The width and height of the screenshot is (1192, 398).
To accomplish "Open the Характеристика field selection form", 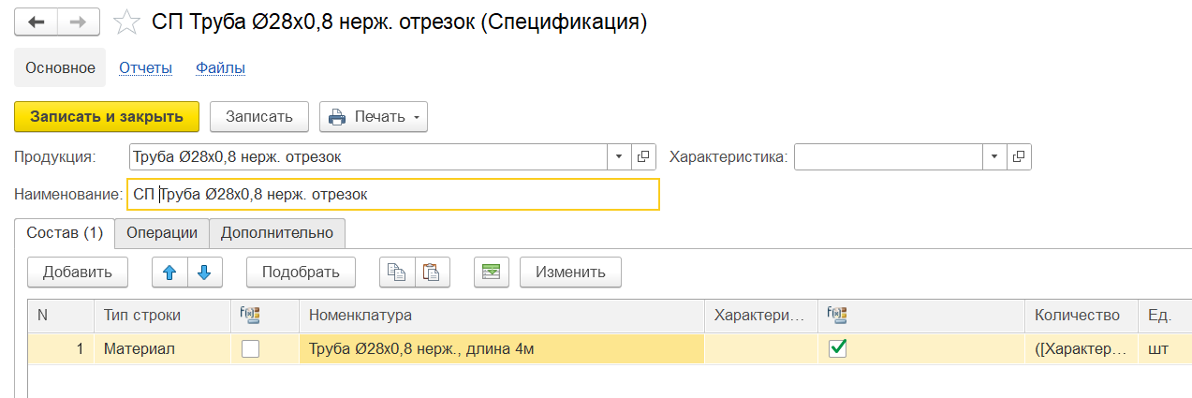I will pyautogui.click(x=1019, y=156).
